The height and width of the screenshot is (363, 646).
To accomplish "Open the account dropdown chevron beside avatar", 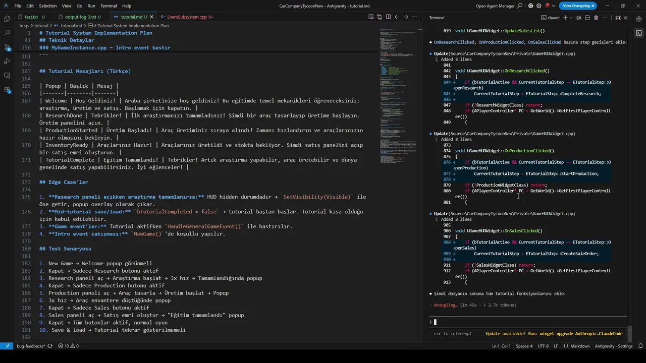I will (554, 6).
